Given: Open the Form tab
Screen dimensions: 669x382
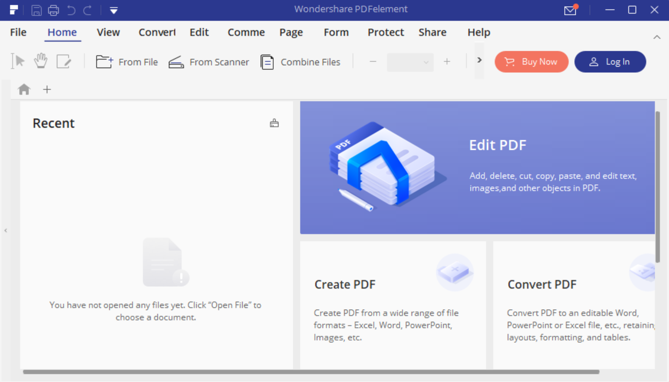Looking at the screenshot, I should click(336, 32).
